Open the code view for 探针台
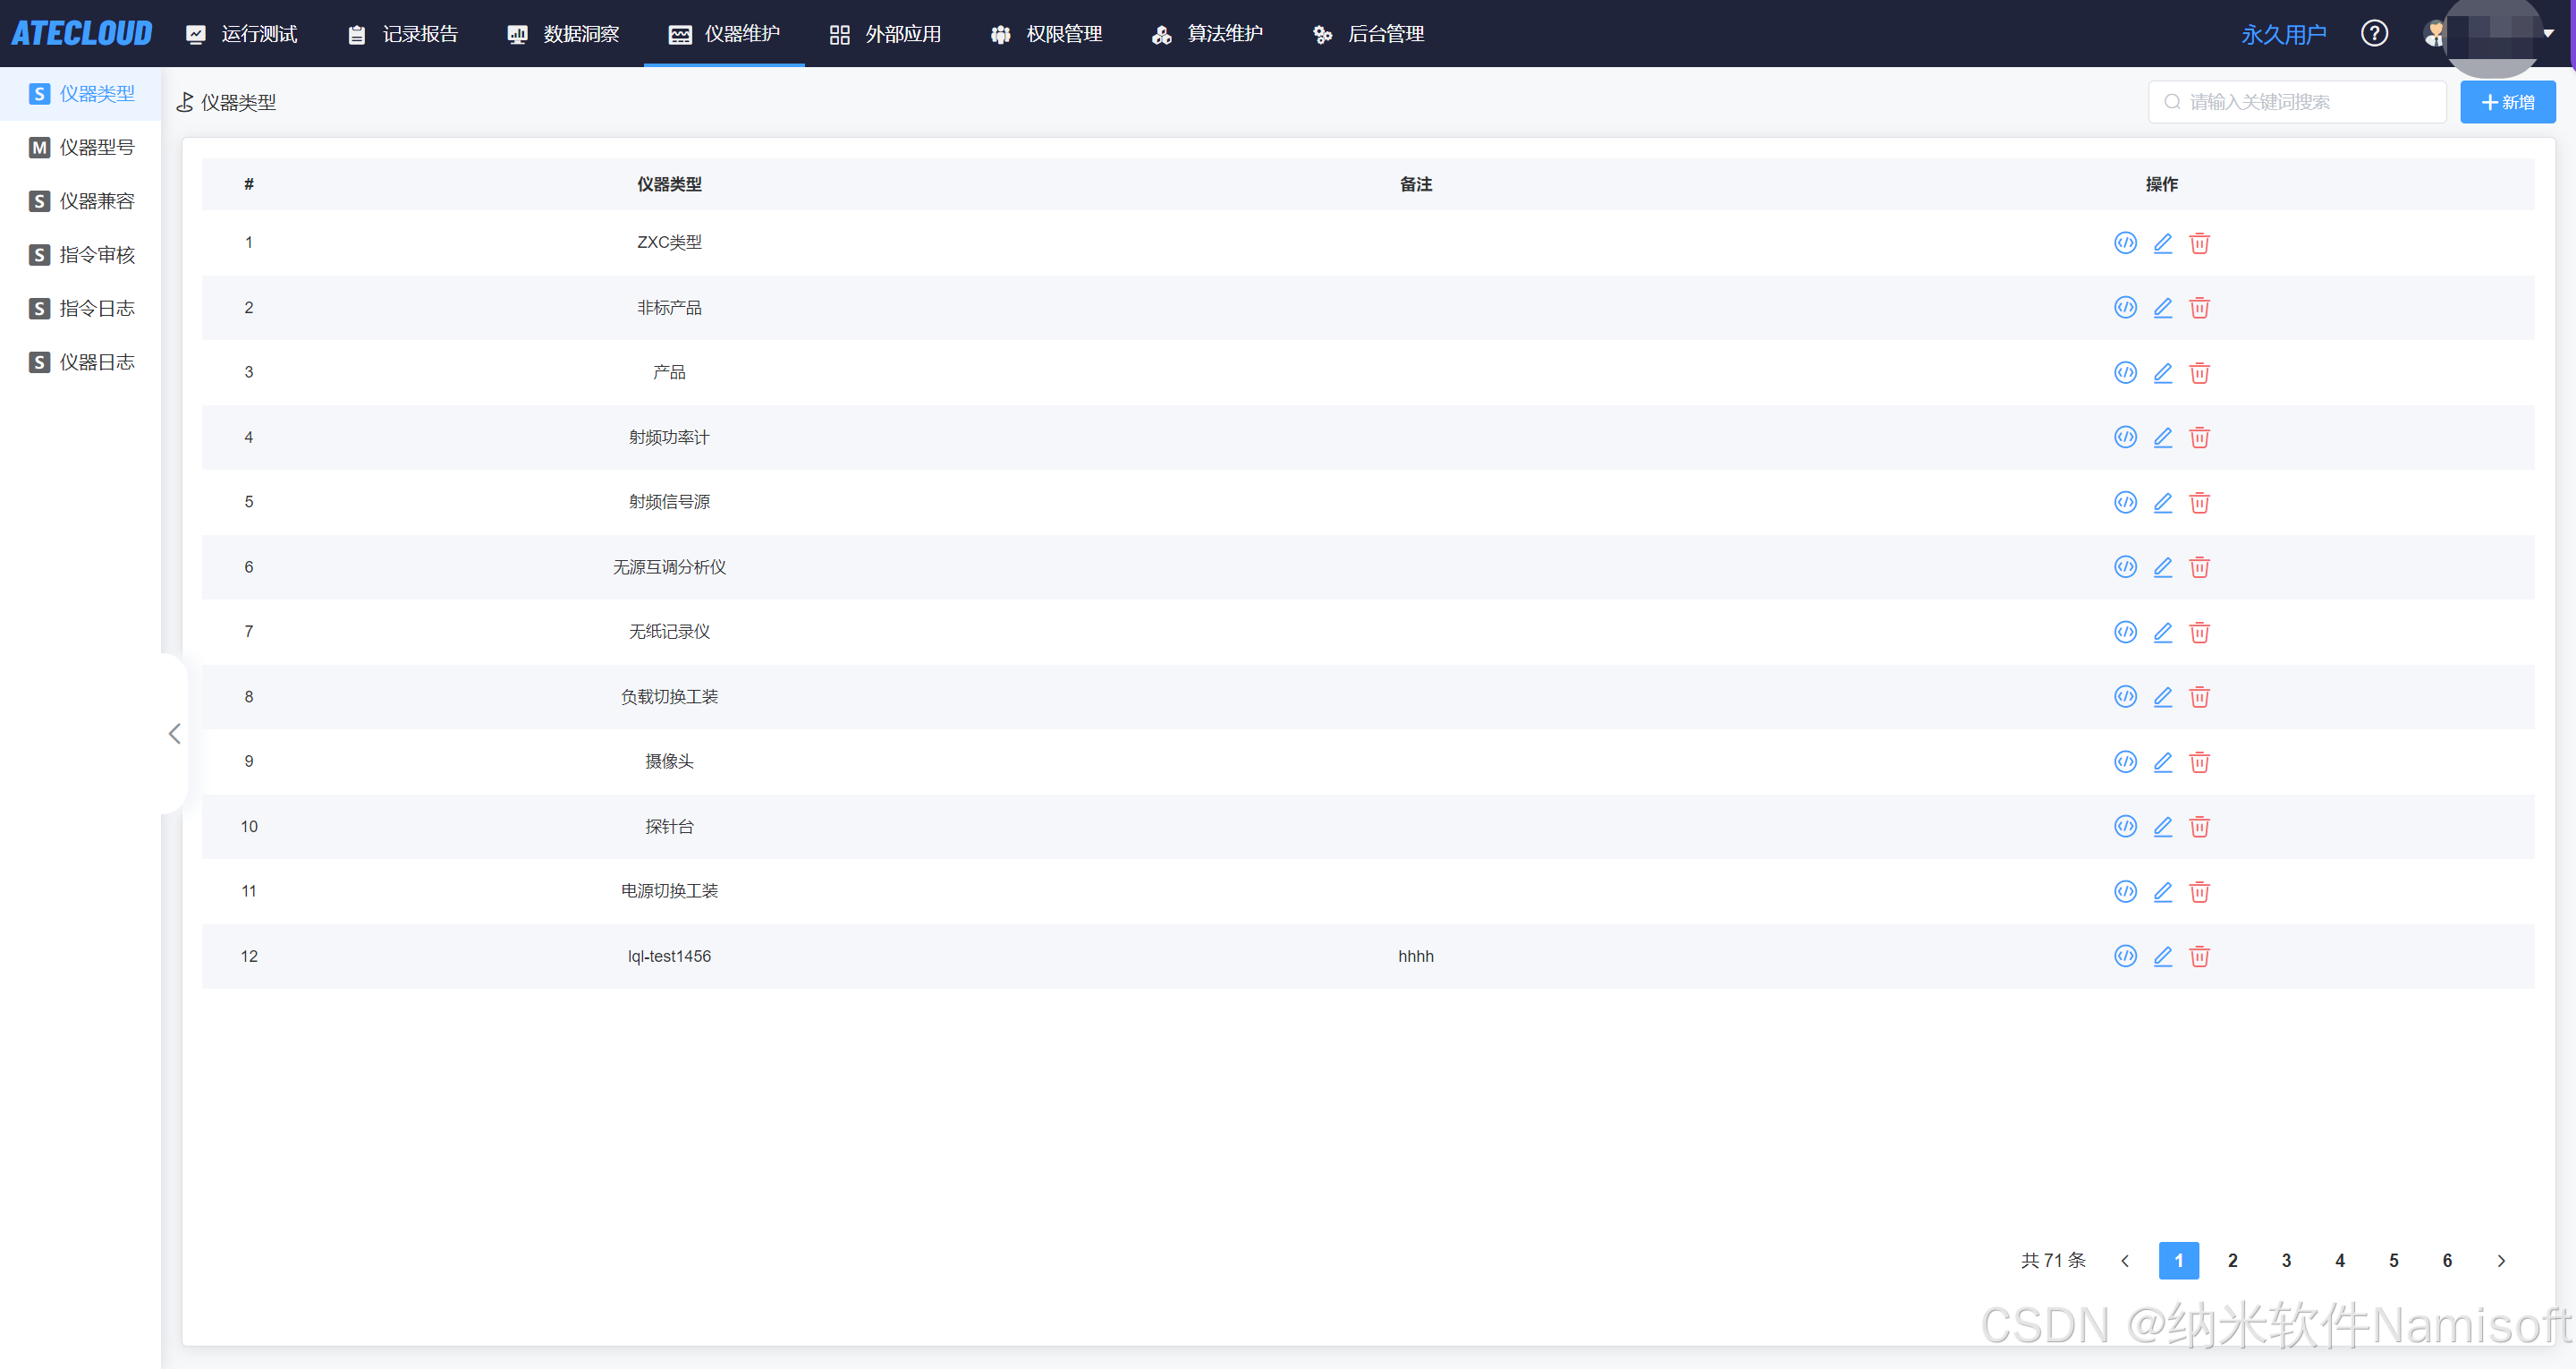This screenshot has height=1369, width=2576. coord(2125,827)
